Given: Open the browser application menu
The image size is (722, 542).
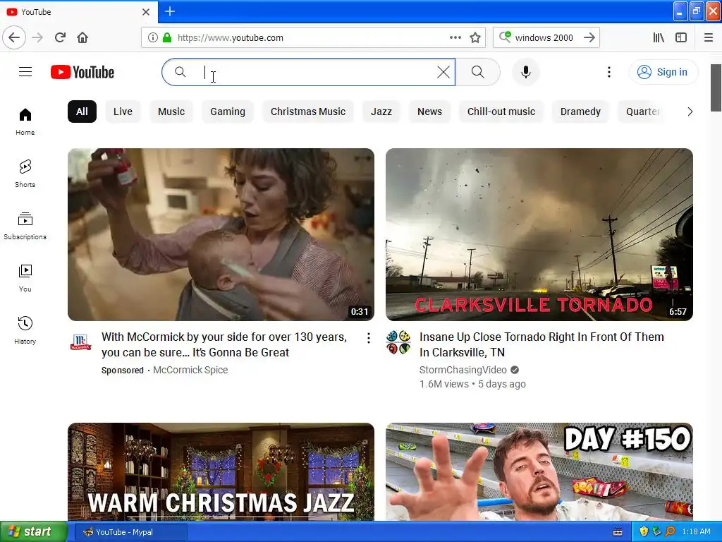Looking at the screenshot, I should coord(709,38).
